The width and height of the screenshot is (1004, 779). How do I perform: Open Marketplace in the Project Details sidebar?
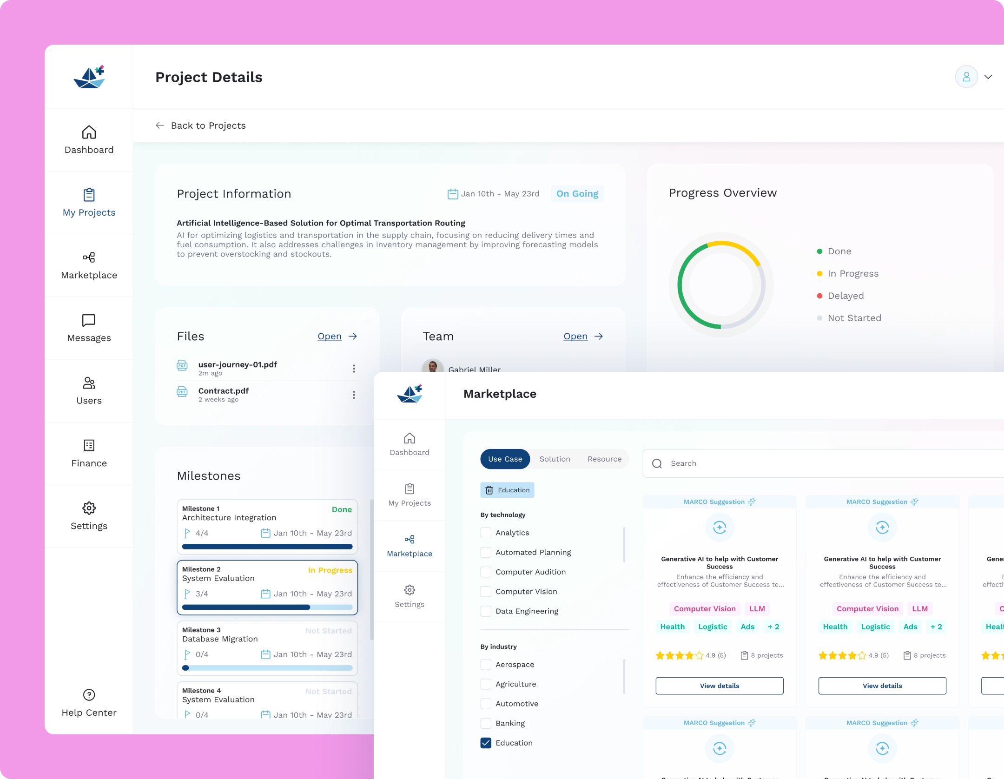(89, 265)
